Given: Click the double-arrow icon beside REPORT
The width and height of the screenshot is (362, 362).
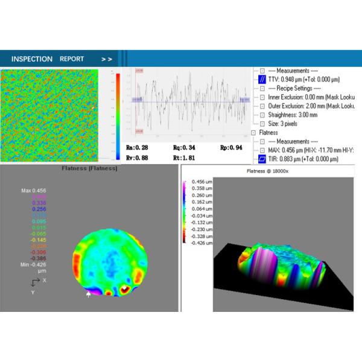Looking at the screenshot, I should pyautogui.click(x=107, y=59).
